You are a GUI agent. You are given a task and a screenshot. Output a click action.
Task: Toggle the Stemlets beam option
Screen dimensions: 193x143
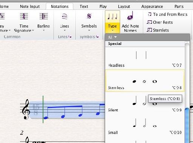point(158,30)
